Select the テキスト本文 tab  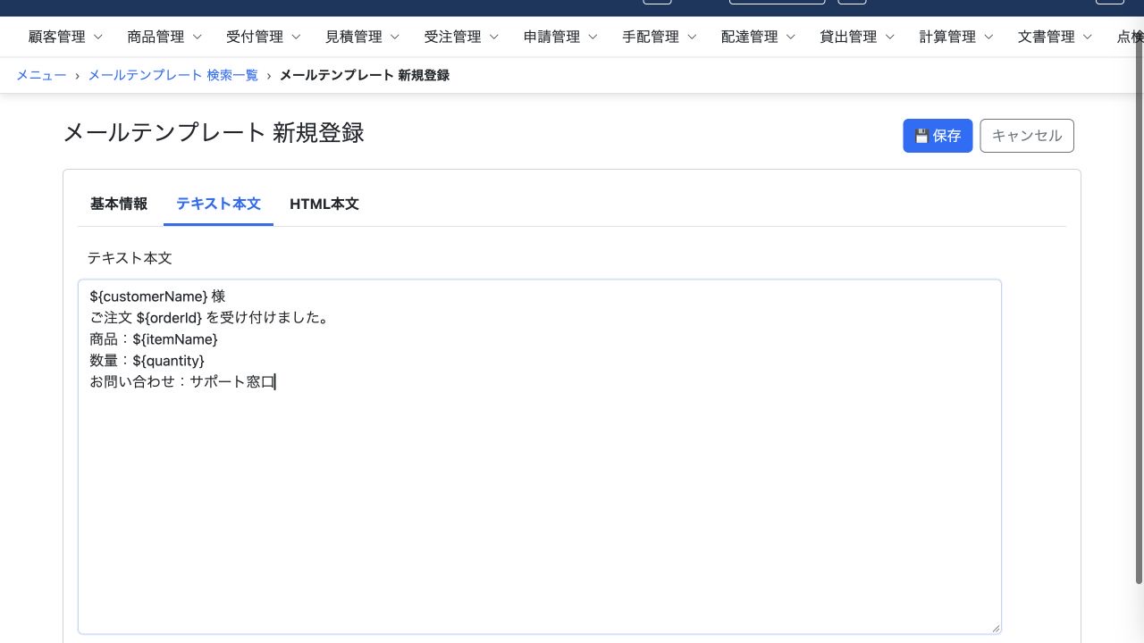tap(218, 204)
